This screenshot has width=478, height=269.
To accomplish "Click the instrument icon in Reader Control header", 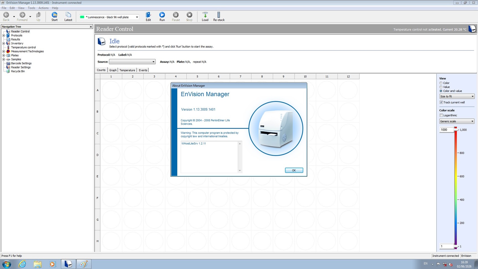I will click(x=472, y=29).
